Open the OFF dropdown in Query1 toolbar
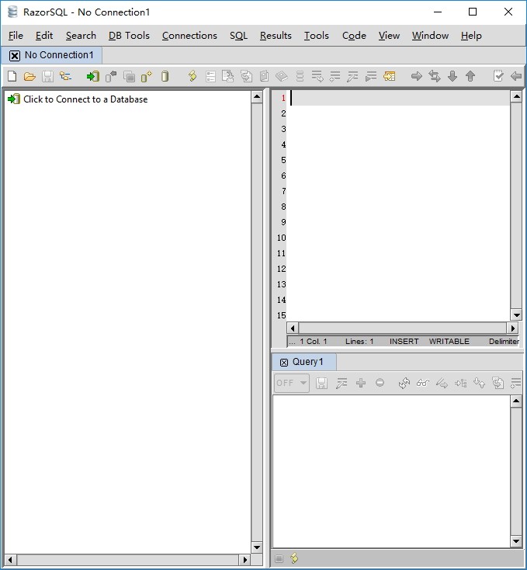The image size is (527, 570). point(292,383)
